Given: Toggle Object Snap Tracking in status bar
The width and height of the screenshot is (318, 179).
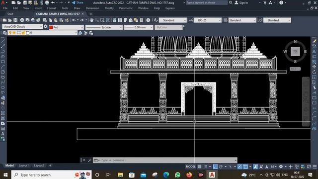Looking at the screenshot, I should coord(239,167).
